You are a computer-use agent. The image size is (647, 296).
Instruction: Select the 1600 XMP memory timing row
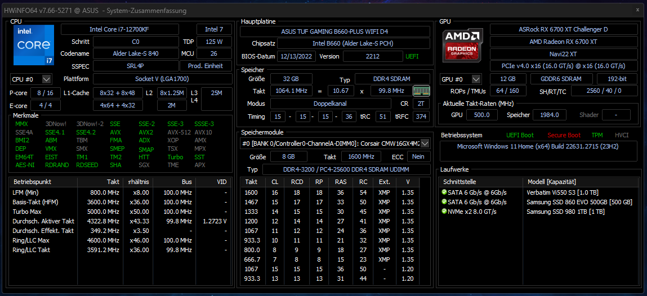(329, 192)
